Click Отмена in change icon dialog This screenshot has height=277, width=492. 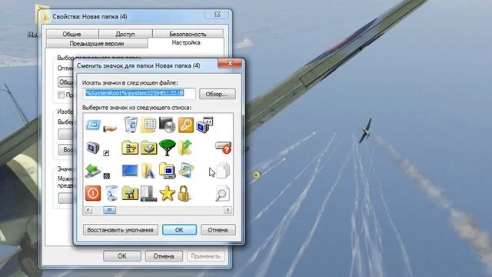218,230
